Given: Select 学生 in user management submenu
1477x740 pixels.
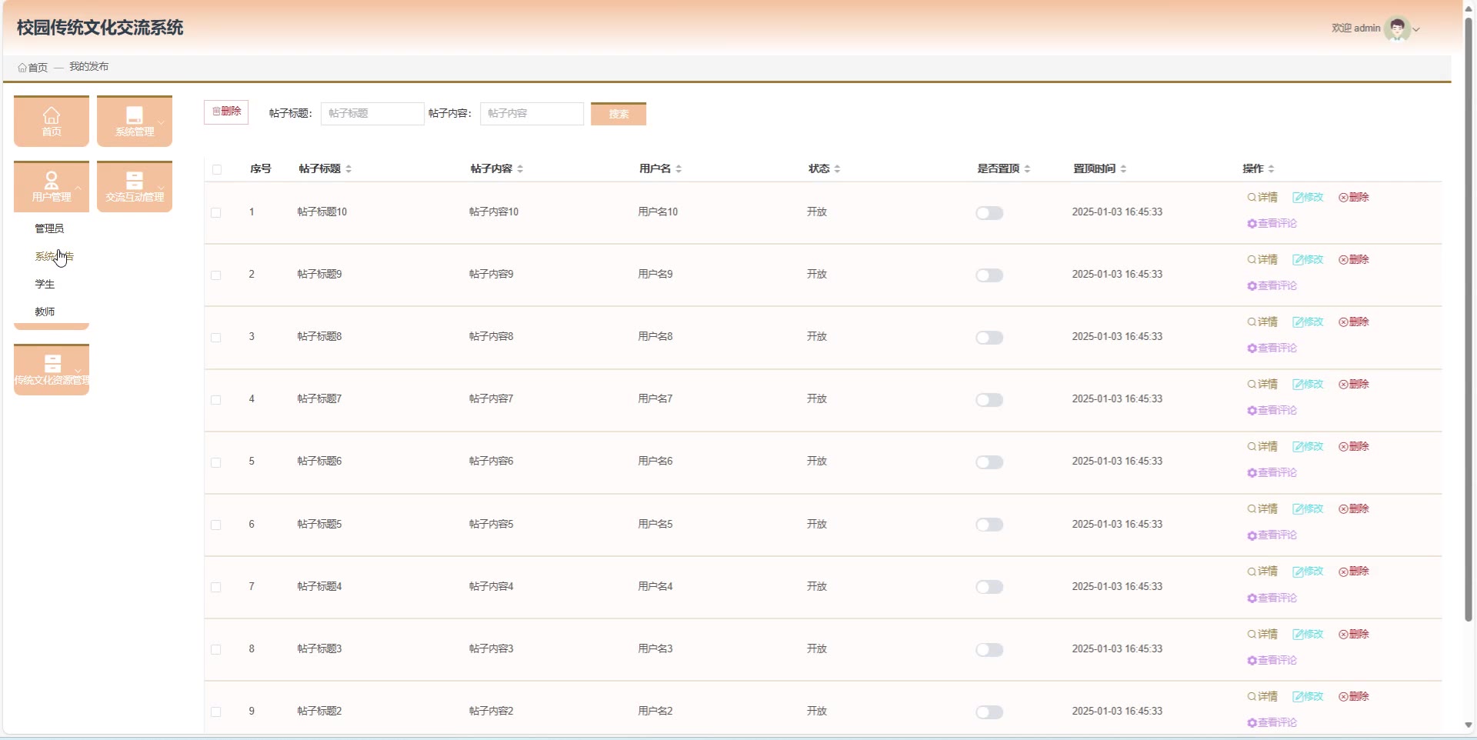Looking at the screenshot, I should click(x=45, y=284).
